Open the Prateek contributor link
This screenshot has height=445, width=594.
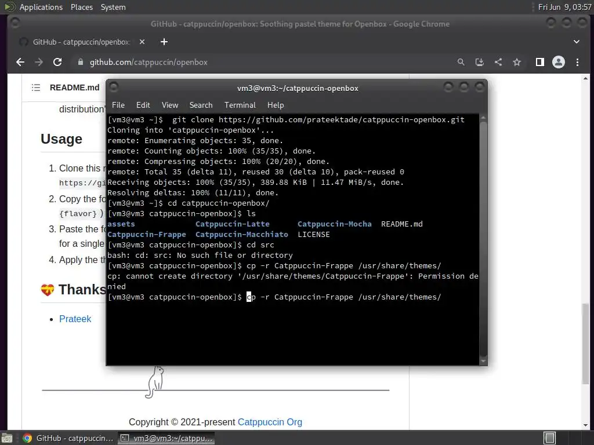pyautogui.click(x=75, y=319)
